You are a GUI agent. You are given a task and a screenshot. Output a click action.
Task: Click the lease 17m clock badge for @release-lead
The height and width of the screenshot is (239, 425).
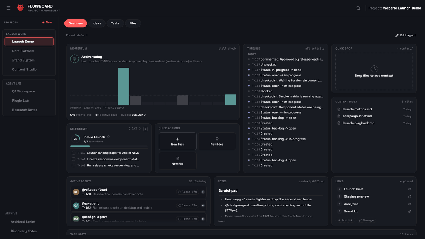click(188, 192)
